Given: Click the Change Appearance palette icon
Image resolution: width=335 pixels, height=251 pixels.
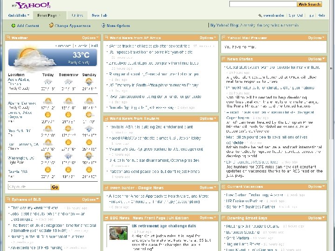Looking at the screenshot, I should pyautogui.click(x=51, y=26).
